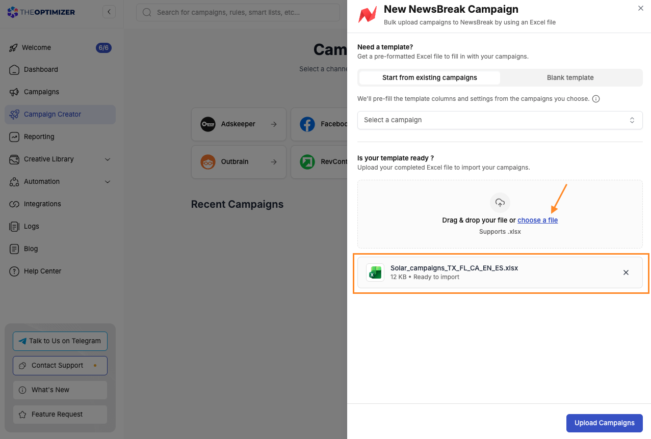Click the Reporting chart icon

point(14,137)
